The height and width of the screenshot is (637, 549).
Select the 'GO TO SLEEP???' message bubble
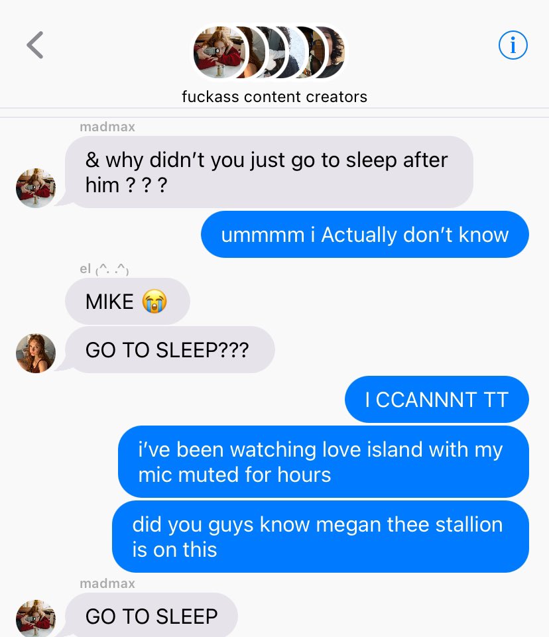170,350
